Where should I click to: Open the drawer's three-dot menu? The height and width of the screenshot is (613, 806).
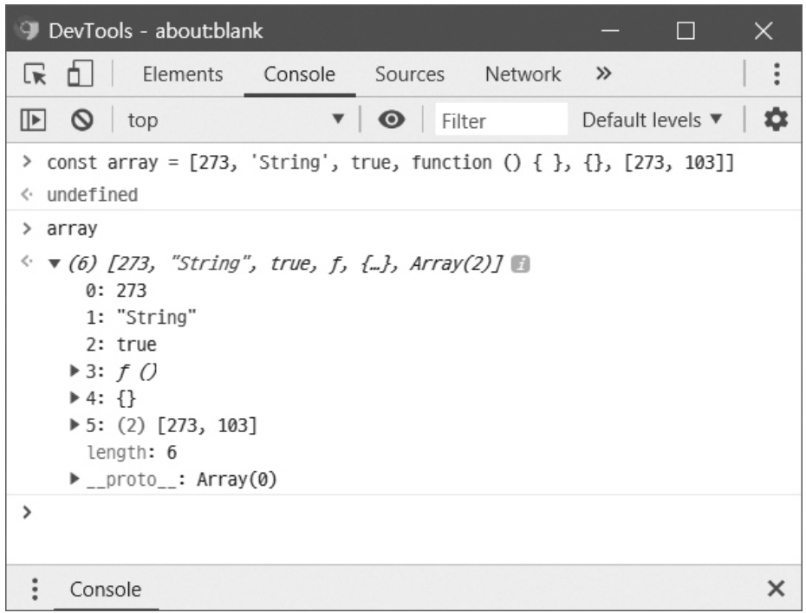pyautogui.click(x=34, y=589)
